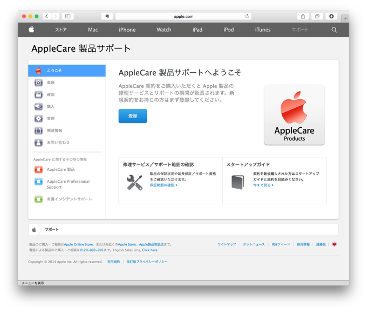Open the 今すぐ見る link
367x311 pixels.
point(263,185)
